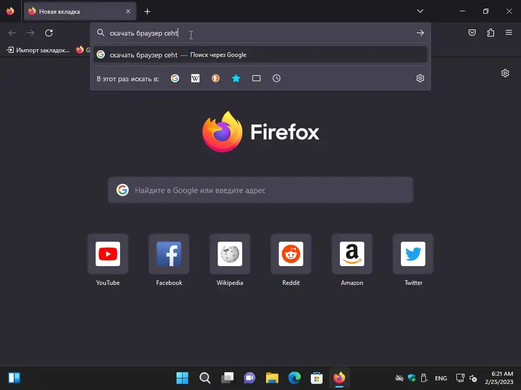Click the new tab page search box
This screenshot has height=390, width=521.
260,190
